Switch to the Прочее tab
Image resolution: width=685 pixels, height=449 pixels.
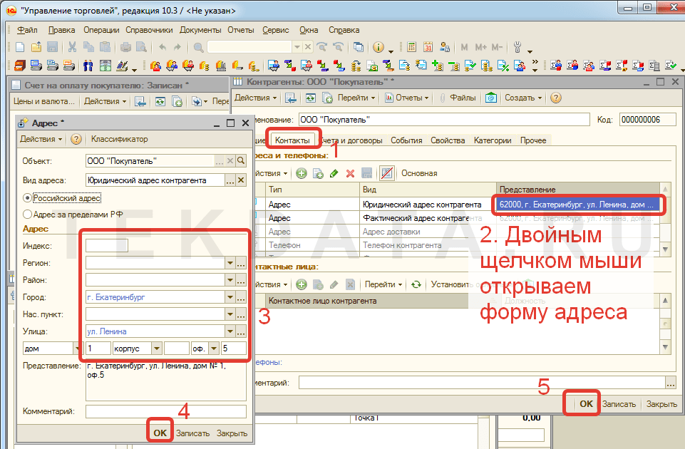[x=533, y=140]
